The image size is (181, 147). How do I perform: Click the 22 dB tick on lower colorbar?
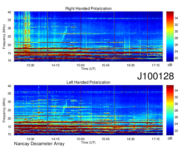(176, 130)
